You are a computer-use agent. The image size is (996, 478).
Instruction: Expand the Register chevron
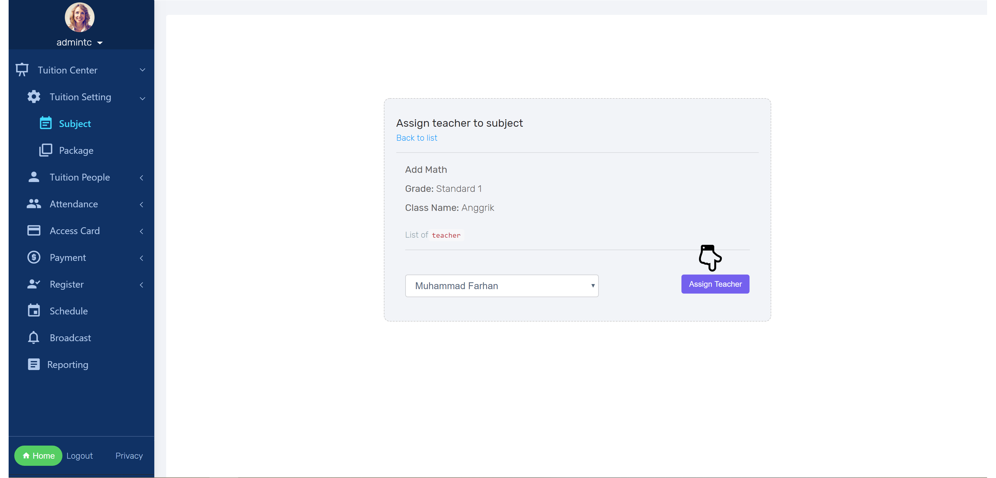[x=142, y=285]
